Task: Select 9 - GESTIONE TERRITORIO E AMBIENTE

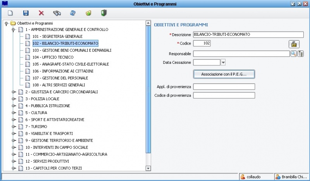Action: pos(59,140)
